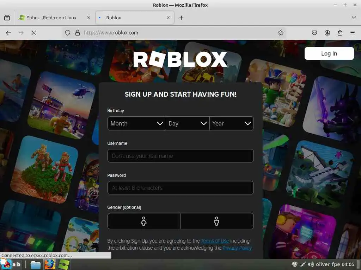361x270 pixels.
Task: Click the Firefox taskbar icon
Action: (x=50, y=264)
